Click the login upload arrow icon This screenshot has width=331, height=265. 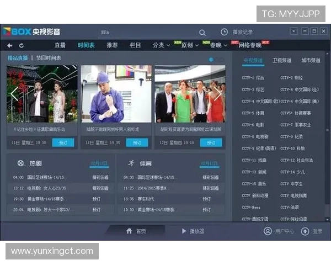click(305, 231)
